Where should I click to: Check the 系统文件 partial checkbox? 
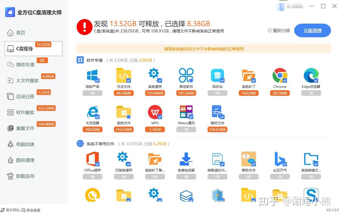point(129,117)
